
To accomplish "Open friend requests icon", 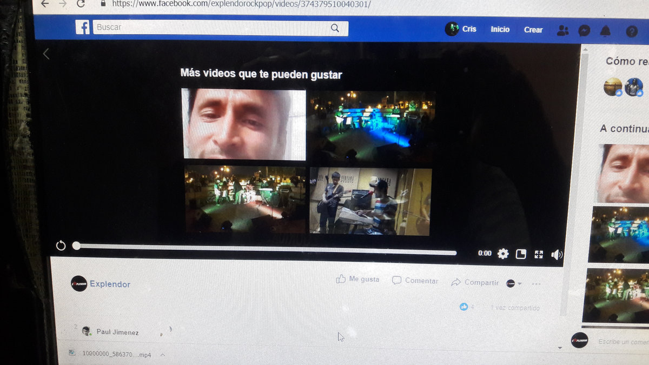I will pyautogui.click(x=562, y=31).
